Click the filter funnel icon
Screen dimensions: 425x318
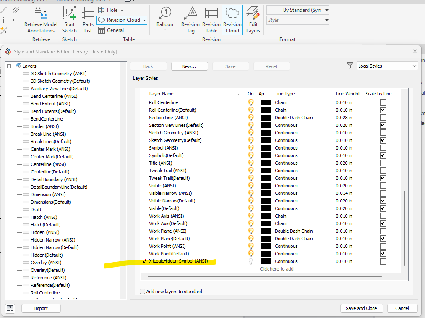pos(350,66)
